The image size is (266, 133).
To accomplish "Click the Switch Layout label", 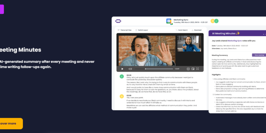I will coord(143,30).
